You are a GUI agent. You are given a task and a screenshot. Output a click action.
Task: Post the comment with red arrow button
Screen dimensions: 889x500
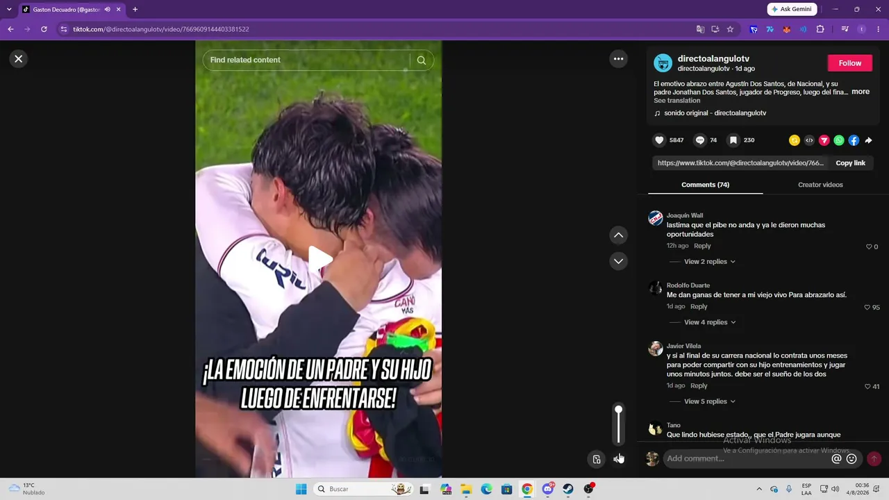tap(874, 458)
